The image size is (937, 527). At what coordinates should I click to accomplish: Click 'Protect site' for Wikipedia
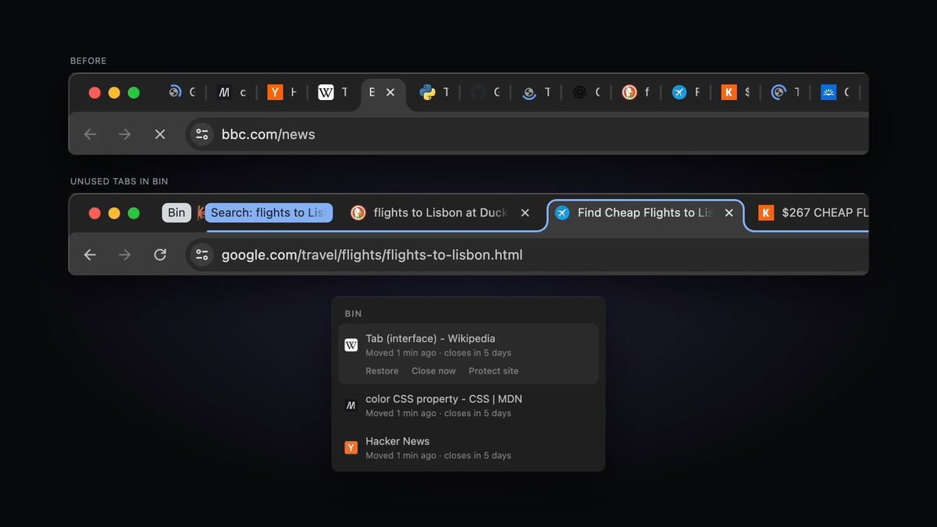(493, 371)
